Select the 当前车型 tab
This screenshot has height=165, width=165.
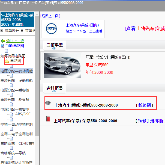point(55,45)
